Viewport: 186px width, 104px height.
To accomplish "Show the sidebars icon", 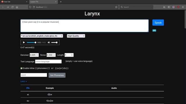I will coord(169,7).
